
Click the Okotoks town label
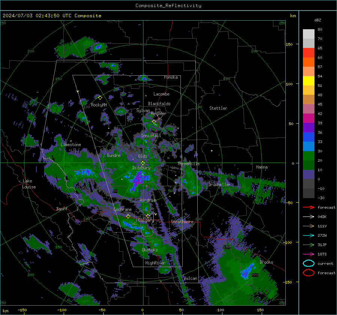150,250
